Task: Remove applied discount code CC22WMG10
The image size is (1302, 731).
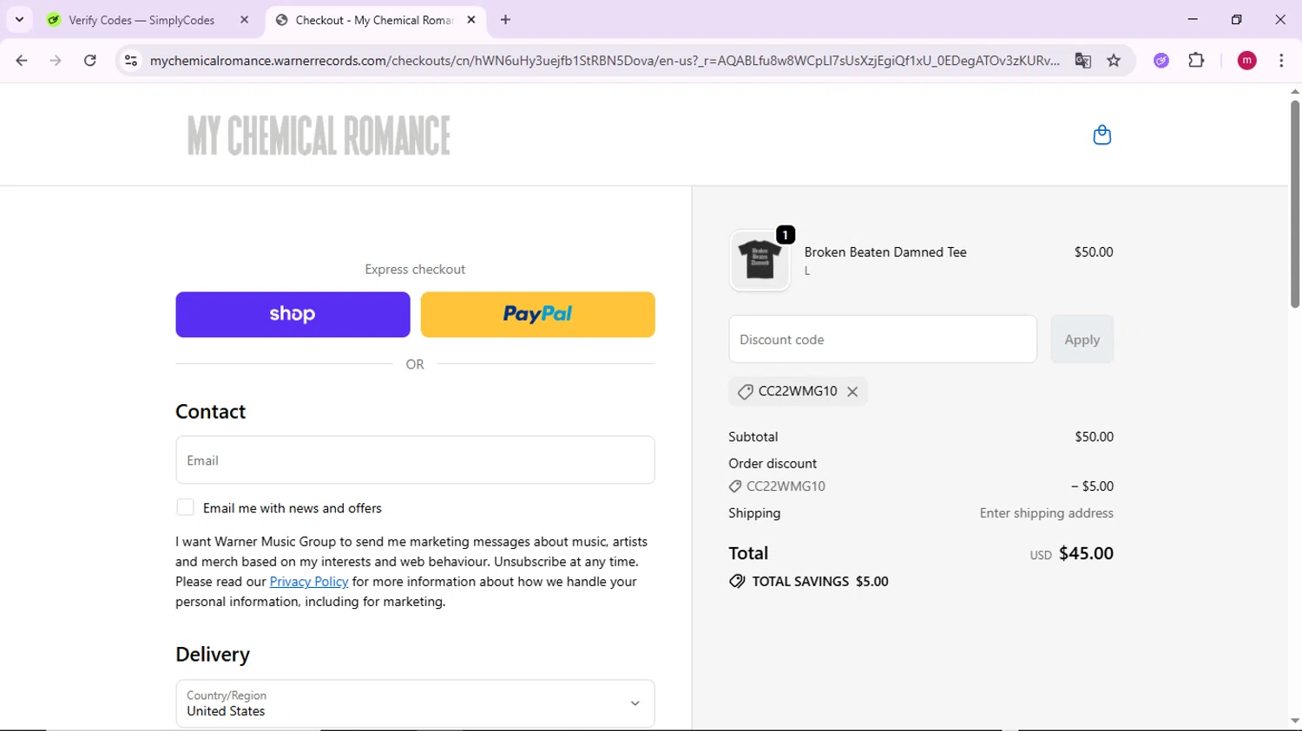Action: click(852, 392)
